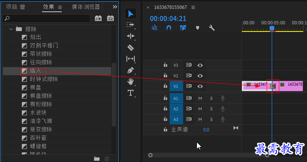This screenshot has width=307, height=162.
Task: Toggle insert as nests sequence button
Action: tap(155, 28)
